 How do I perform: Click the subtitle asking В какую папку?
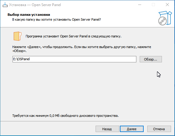[57, 20]
